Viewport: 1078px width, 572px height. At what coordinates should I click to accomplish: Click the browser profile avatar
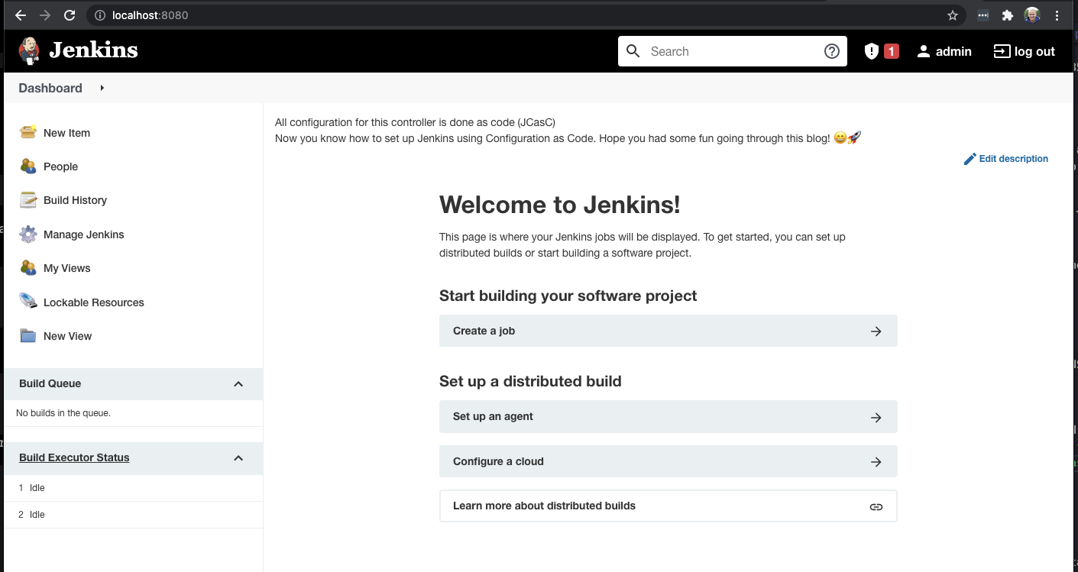1032,15
